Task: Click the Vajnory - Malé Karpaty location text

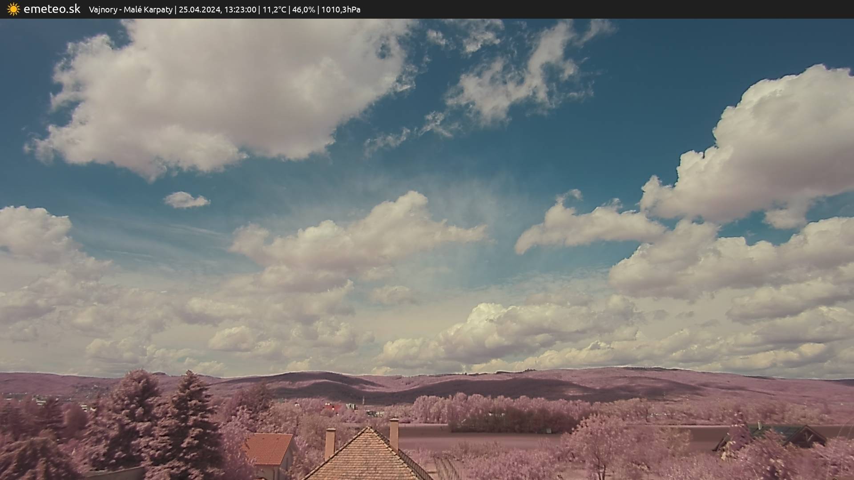Action: tap(130, 10)
